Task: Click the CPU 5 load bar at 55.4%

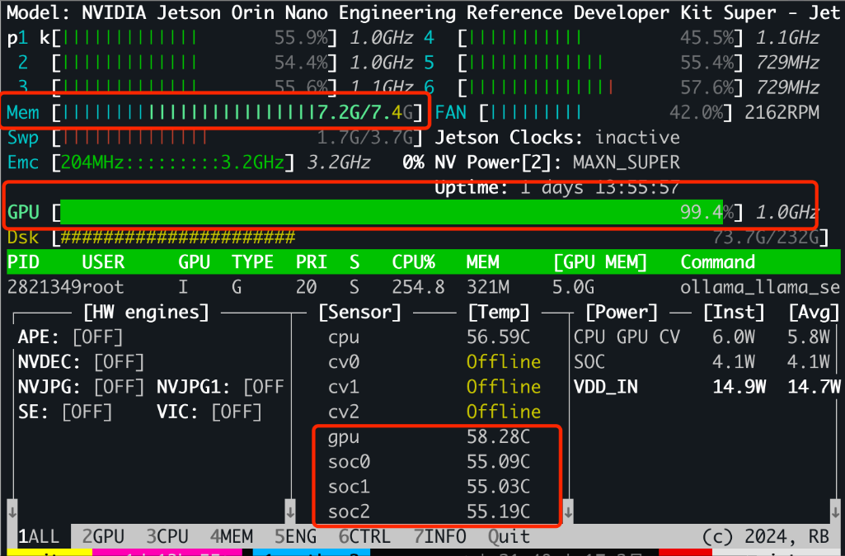Action: [600, 63]
